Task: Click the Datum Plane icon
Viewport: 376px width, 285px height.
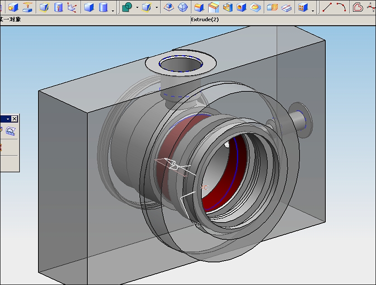Action: coord(44,7)
